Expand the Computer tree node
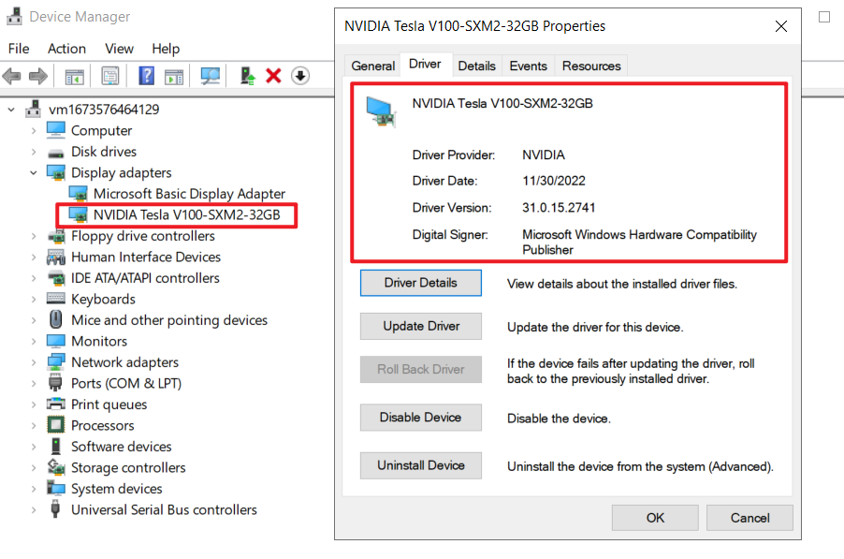 point(34,131)
